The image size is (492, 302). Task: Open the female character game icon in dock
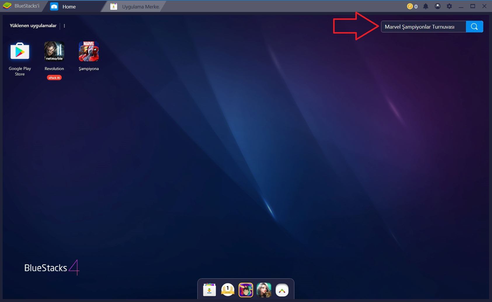(x=264, y=290)
